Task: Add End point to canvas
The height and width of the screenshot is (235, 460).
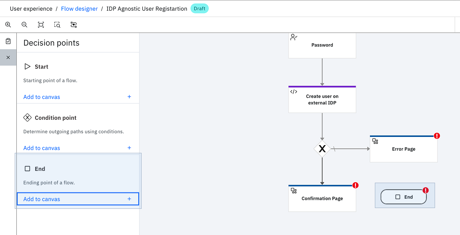Action: pos(78,199)
